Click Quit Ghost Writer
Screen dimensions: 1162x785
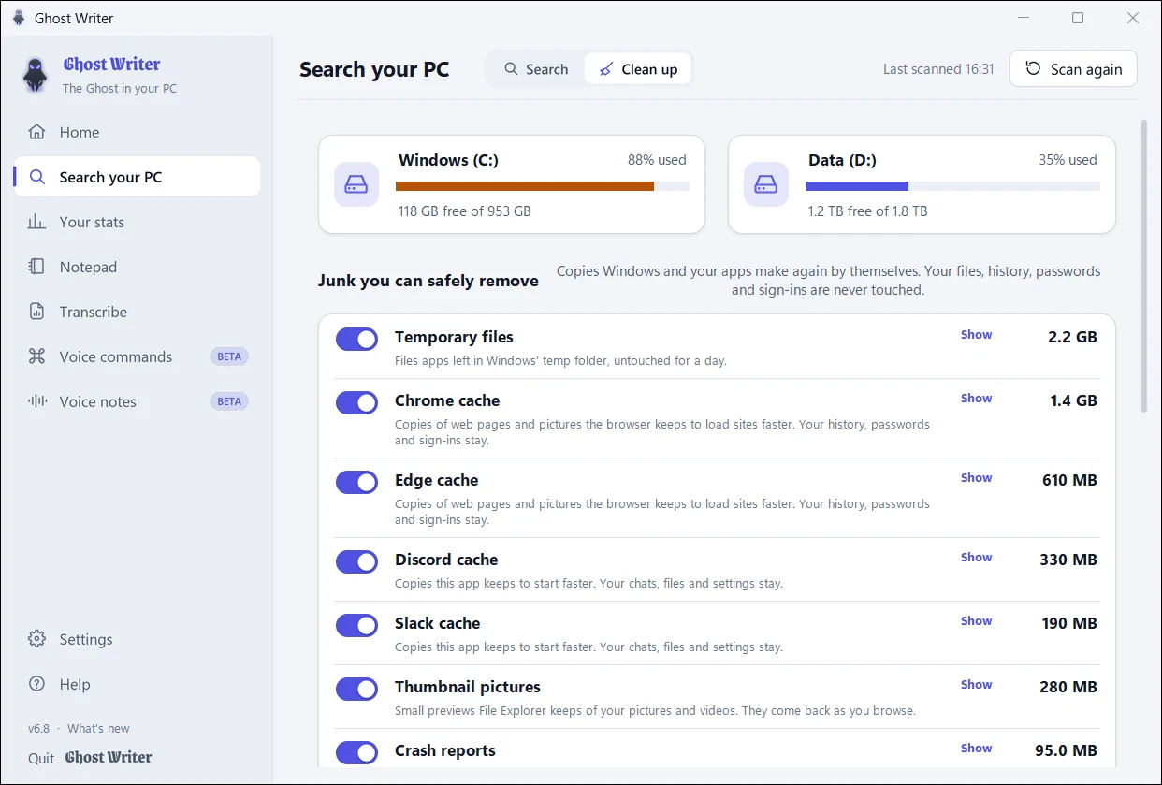pos(90,758)
